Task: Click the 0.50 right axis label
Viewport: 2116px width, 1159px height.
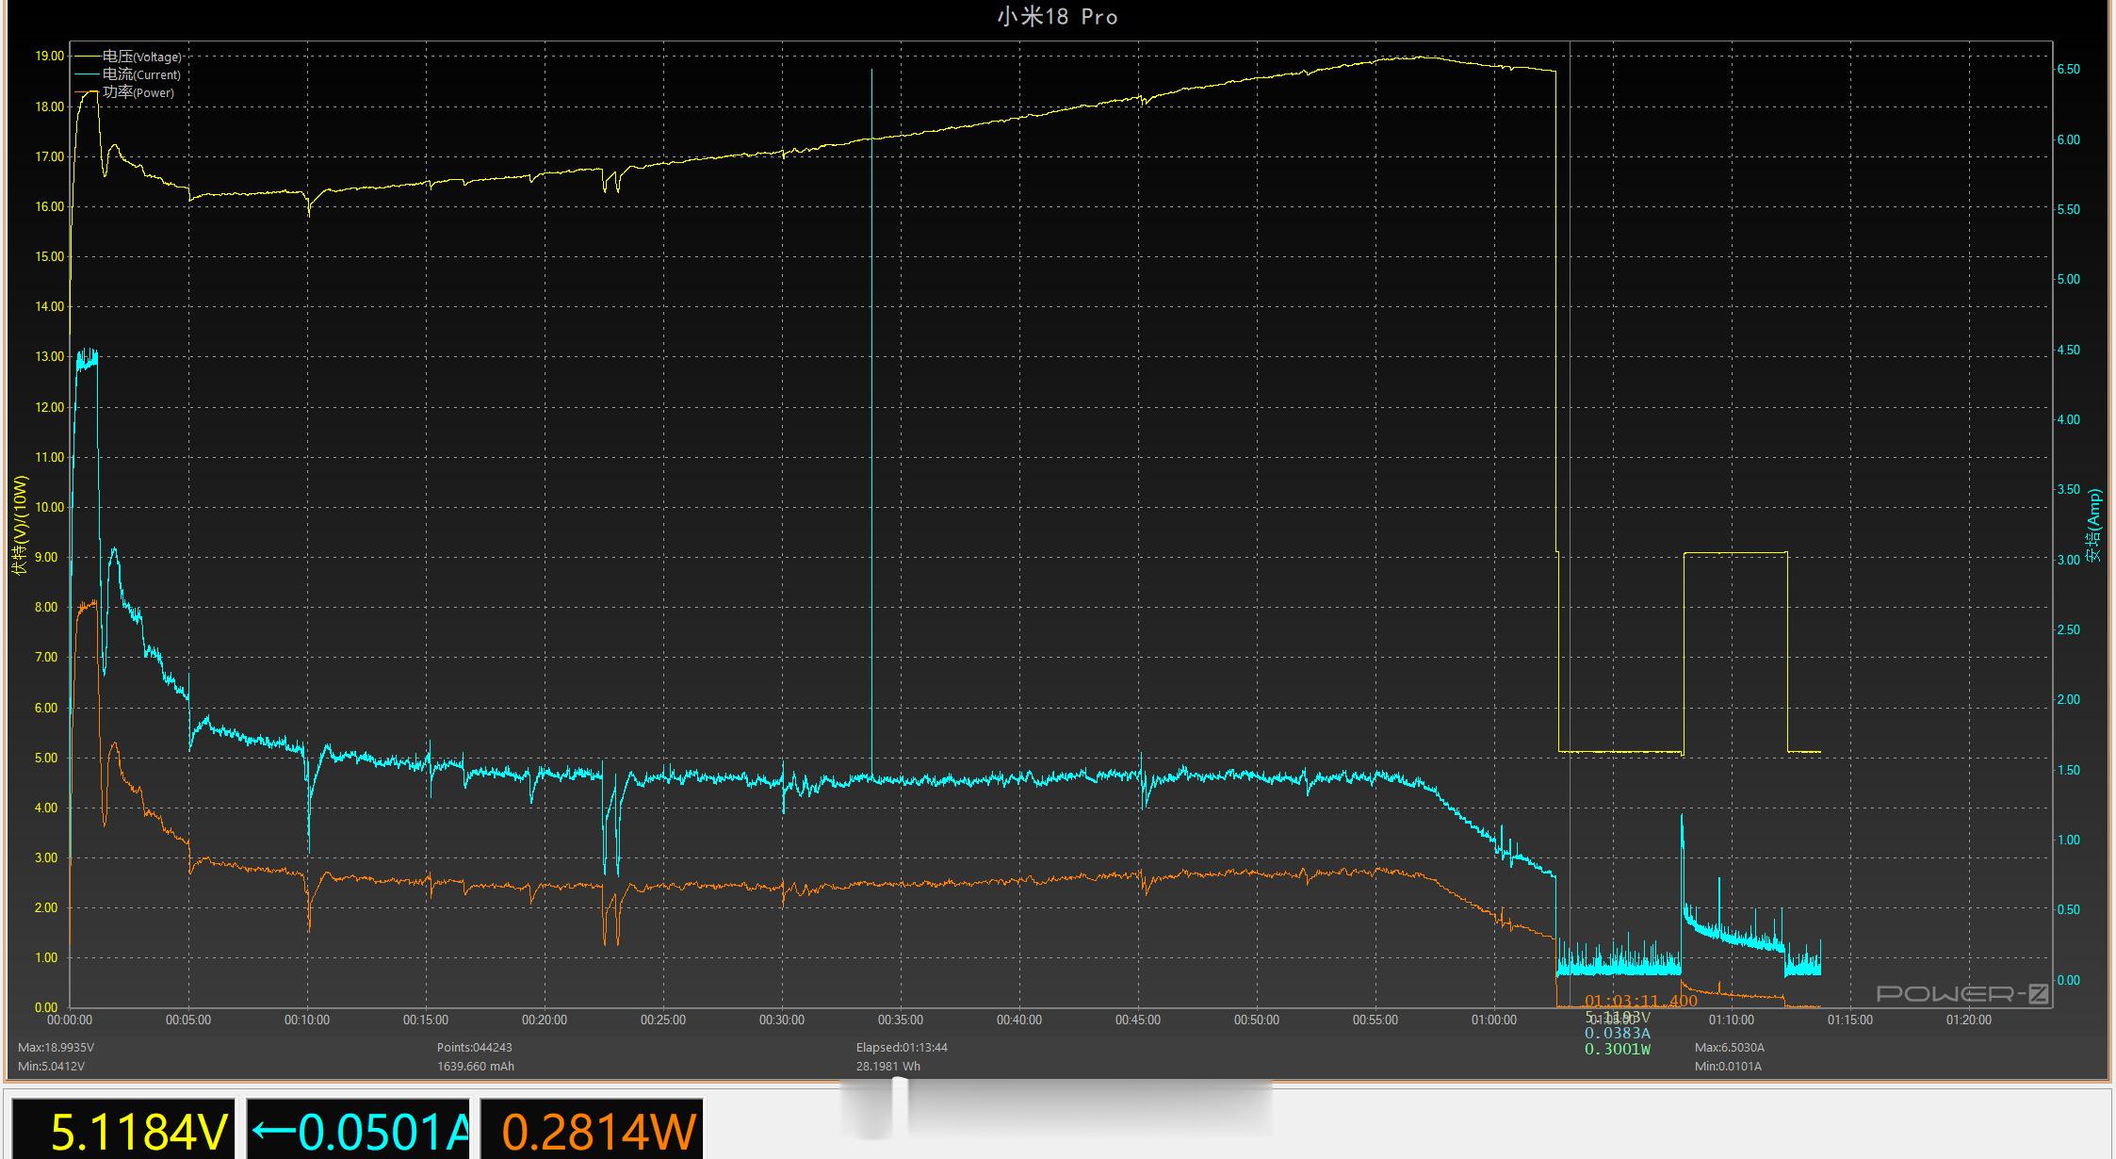Action: point(2069,910)
